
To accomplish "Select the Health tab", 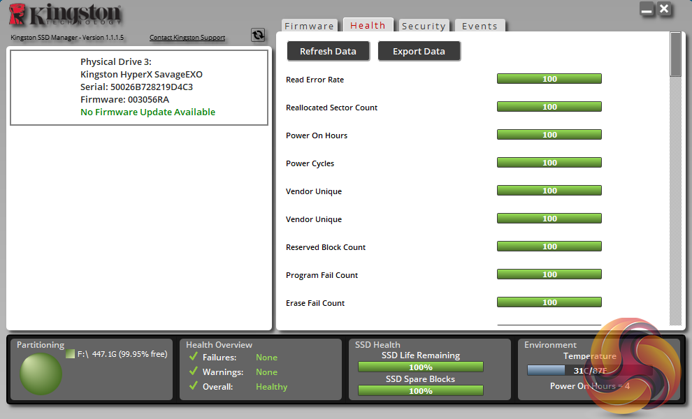I will click(x=368, y=25).
